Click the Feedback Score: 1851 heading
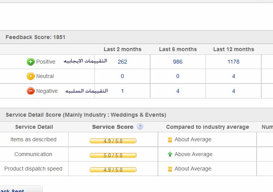Viewport: 273px width, 192px height. pos(35,37)
